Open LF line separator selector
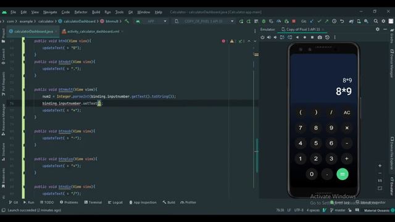This screenshot has width=395, height=222. (289, 210)
